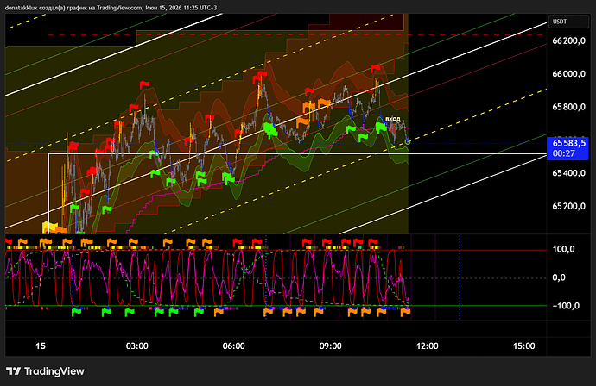The height and width of the screenshot is (386, 596).
Task: Click the TradingView logo
Action: (45, 371)
